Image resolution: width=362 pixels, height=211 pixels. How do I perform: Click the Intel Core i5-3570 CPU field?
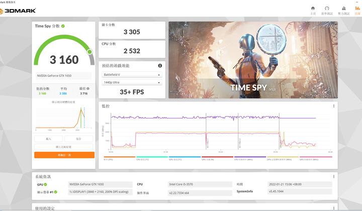[200, 184]
